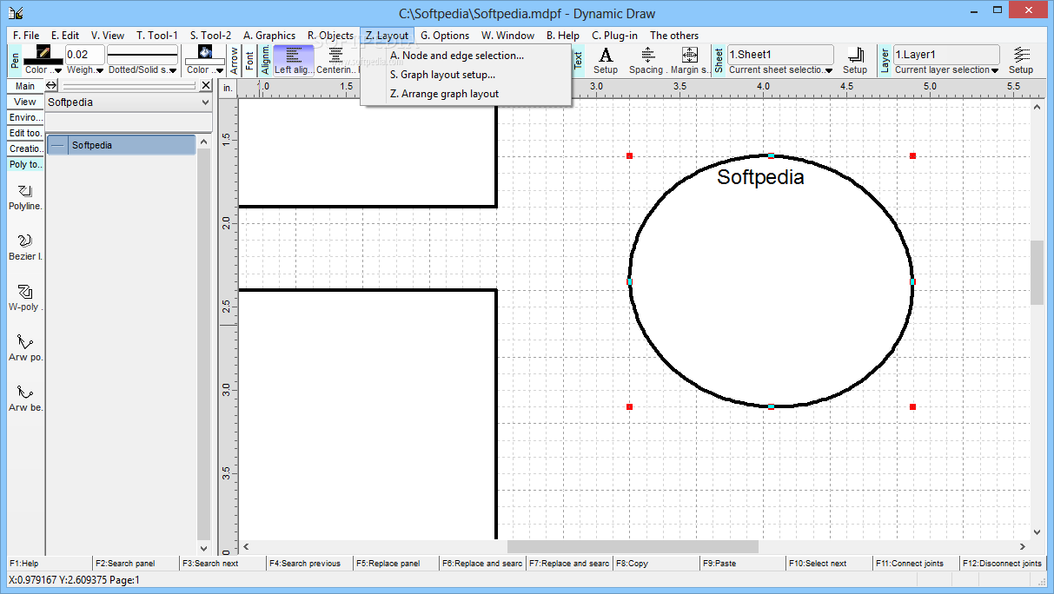The width and height of the screenshot is (1054, 594).
Task: Open the S. Tool-2 menu
Action: [x=210, y=36]
